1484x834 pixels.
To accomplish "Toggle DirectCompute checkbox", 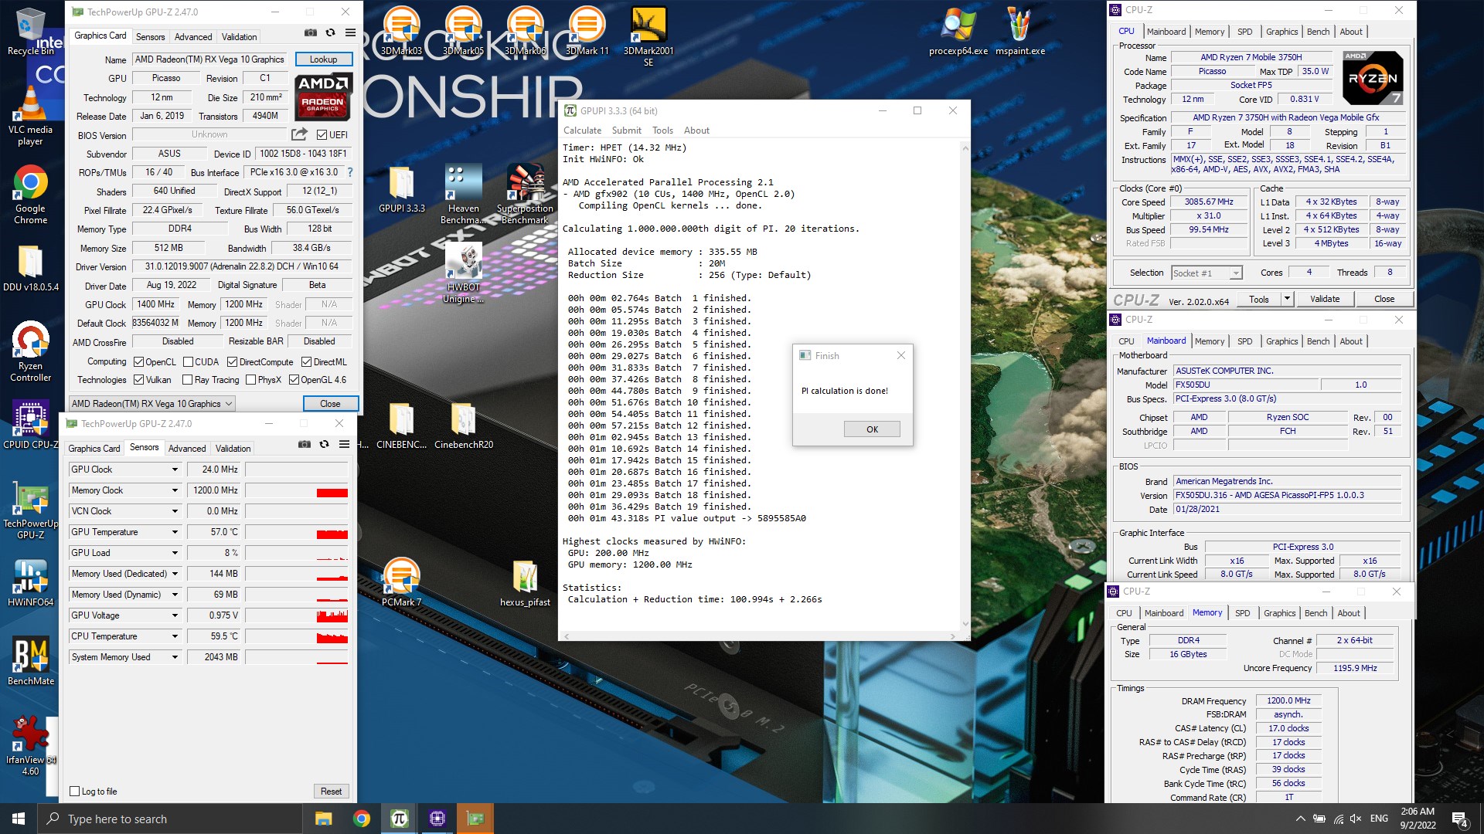I will point(232,361).
